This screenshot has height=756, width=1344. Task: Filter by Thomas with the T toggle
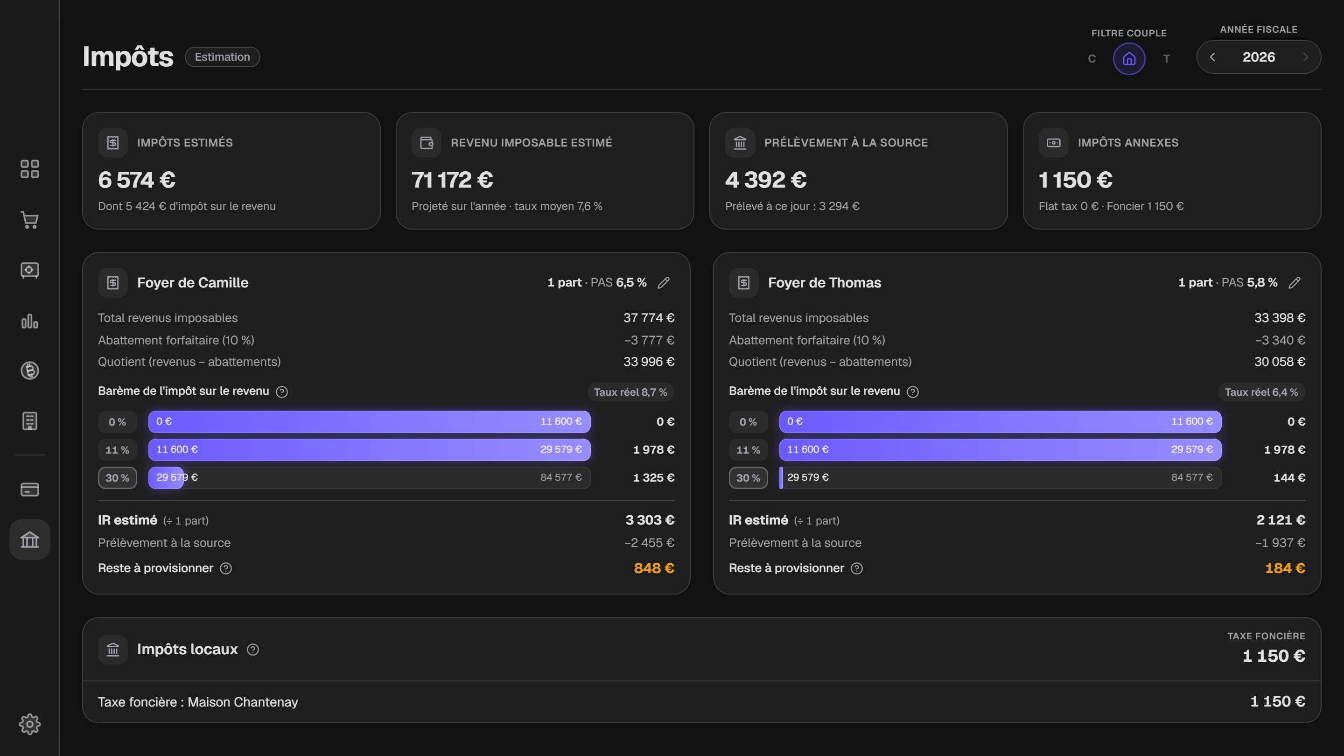coord(1167,59)
